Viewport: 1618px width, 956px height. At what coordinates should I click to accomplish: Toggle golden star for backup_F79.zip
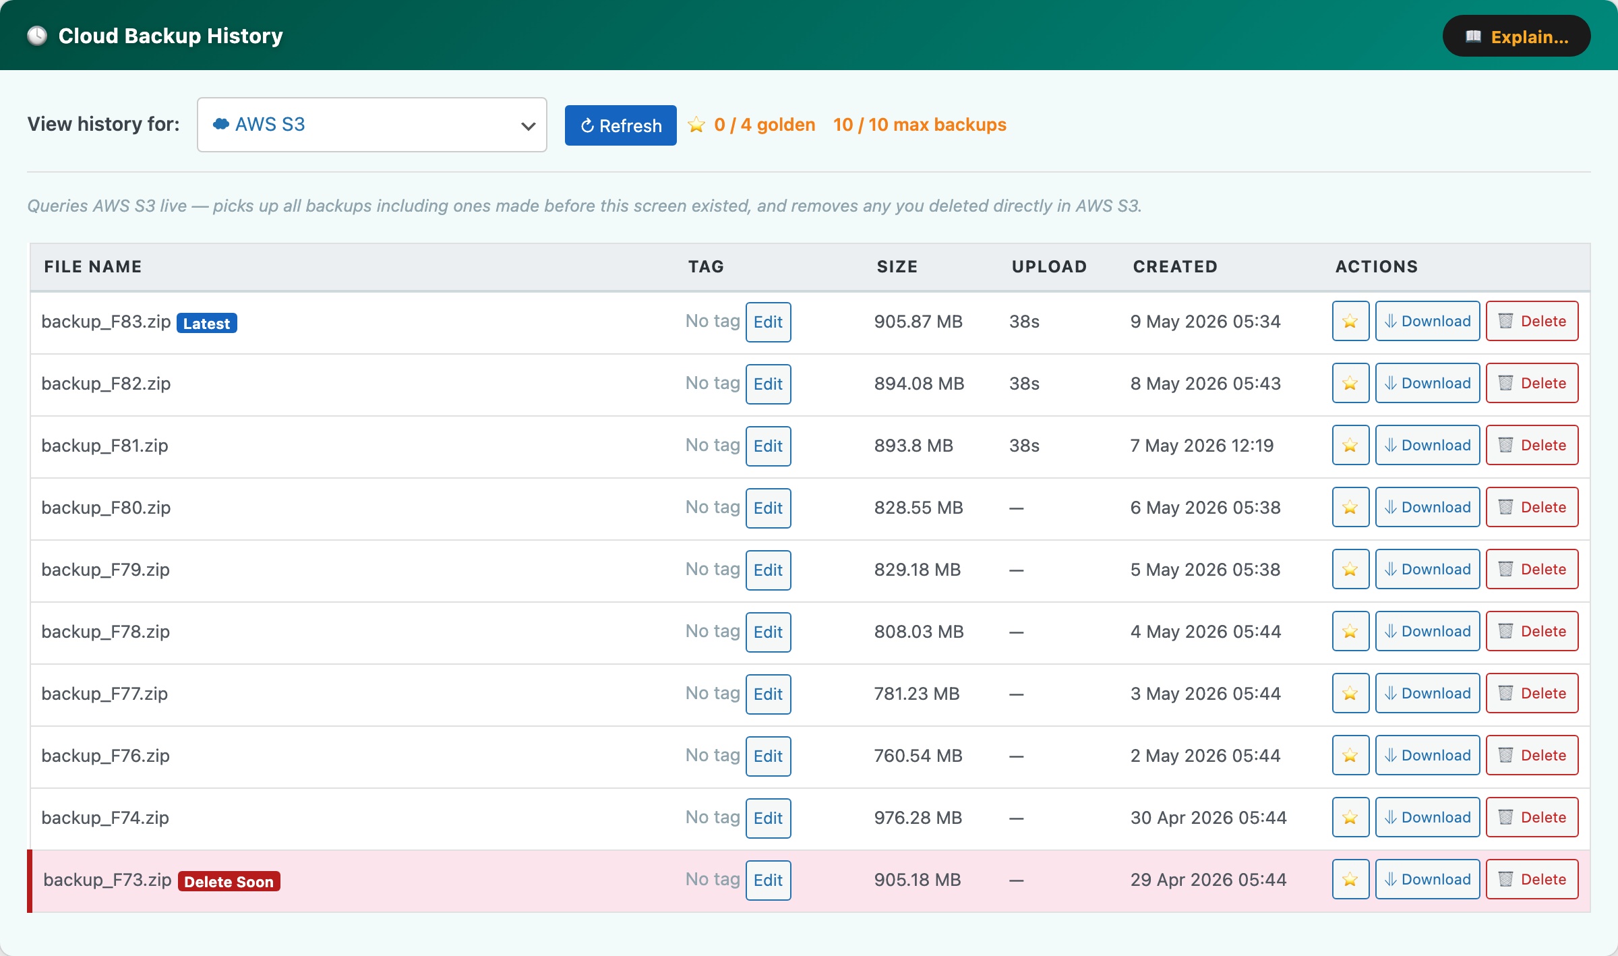[x=1350, y=570]
